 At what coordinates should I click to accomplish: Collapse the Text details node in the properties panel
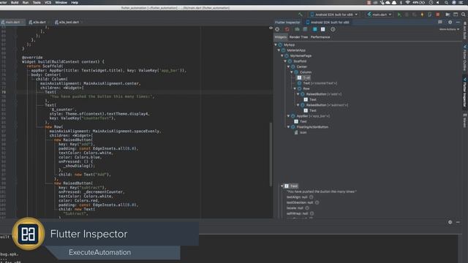(x=282, y=186)
